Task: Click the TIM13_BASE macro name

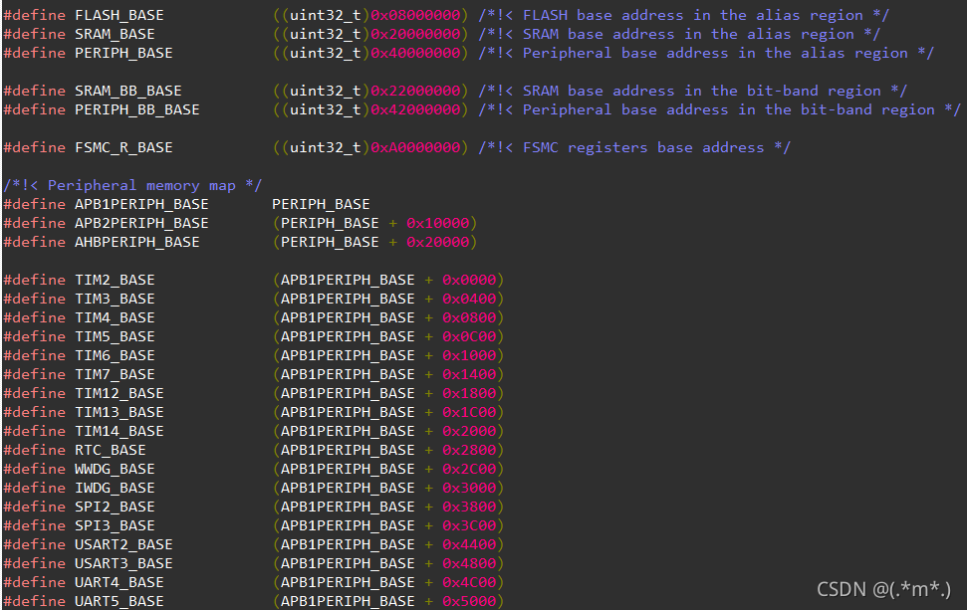Action: [120, 412]
